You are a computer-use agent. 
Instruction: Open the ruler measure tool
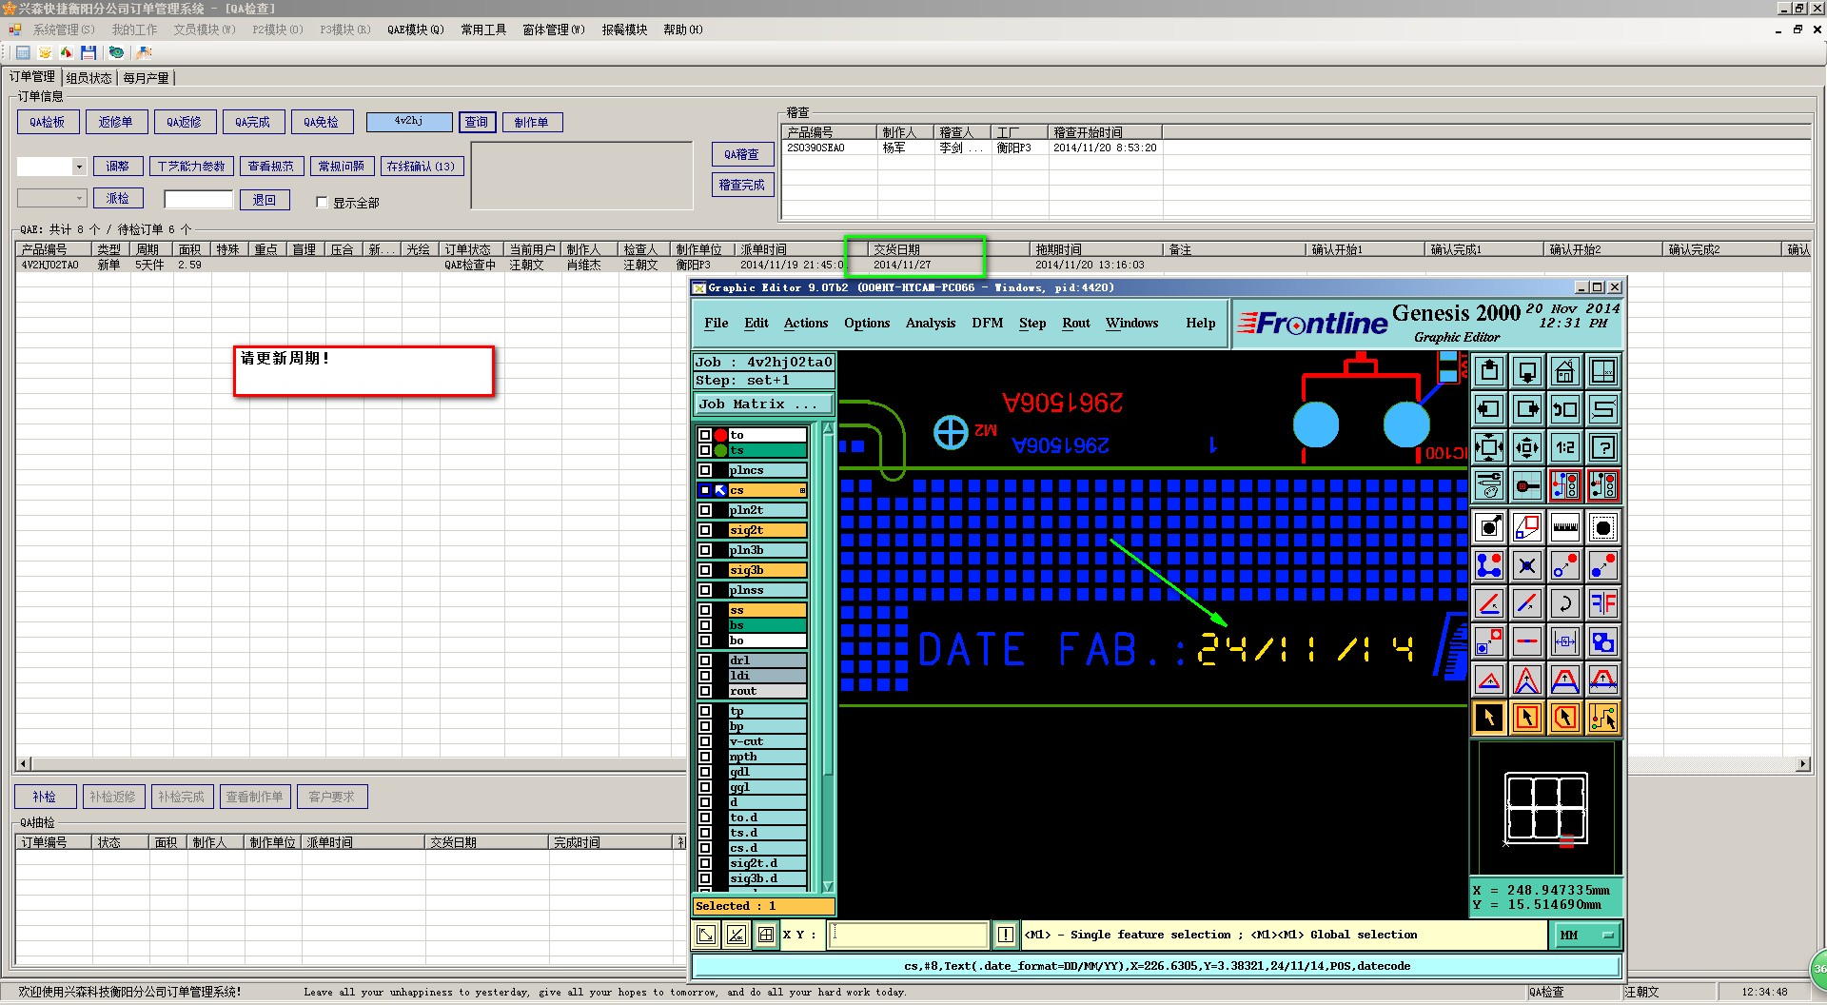coord(1565,527)
